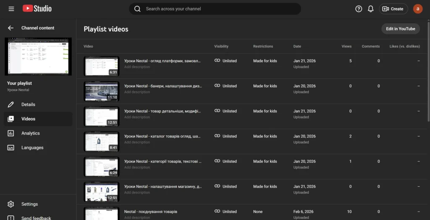
Task: Click the playlist cover thumbnail in sidebar
Action: tap(38, 56)
